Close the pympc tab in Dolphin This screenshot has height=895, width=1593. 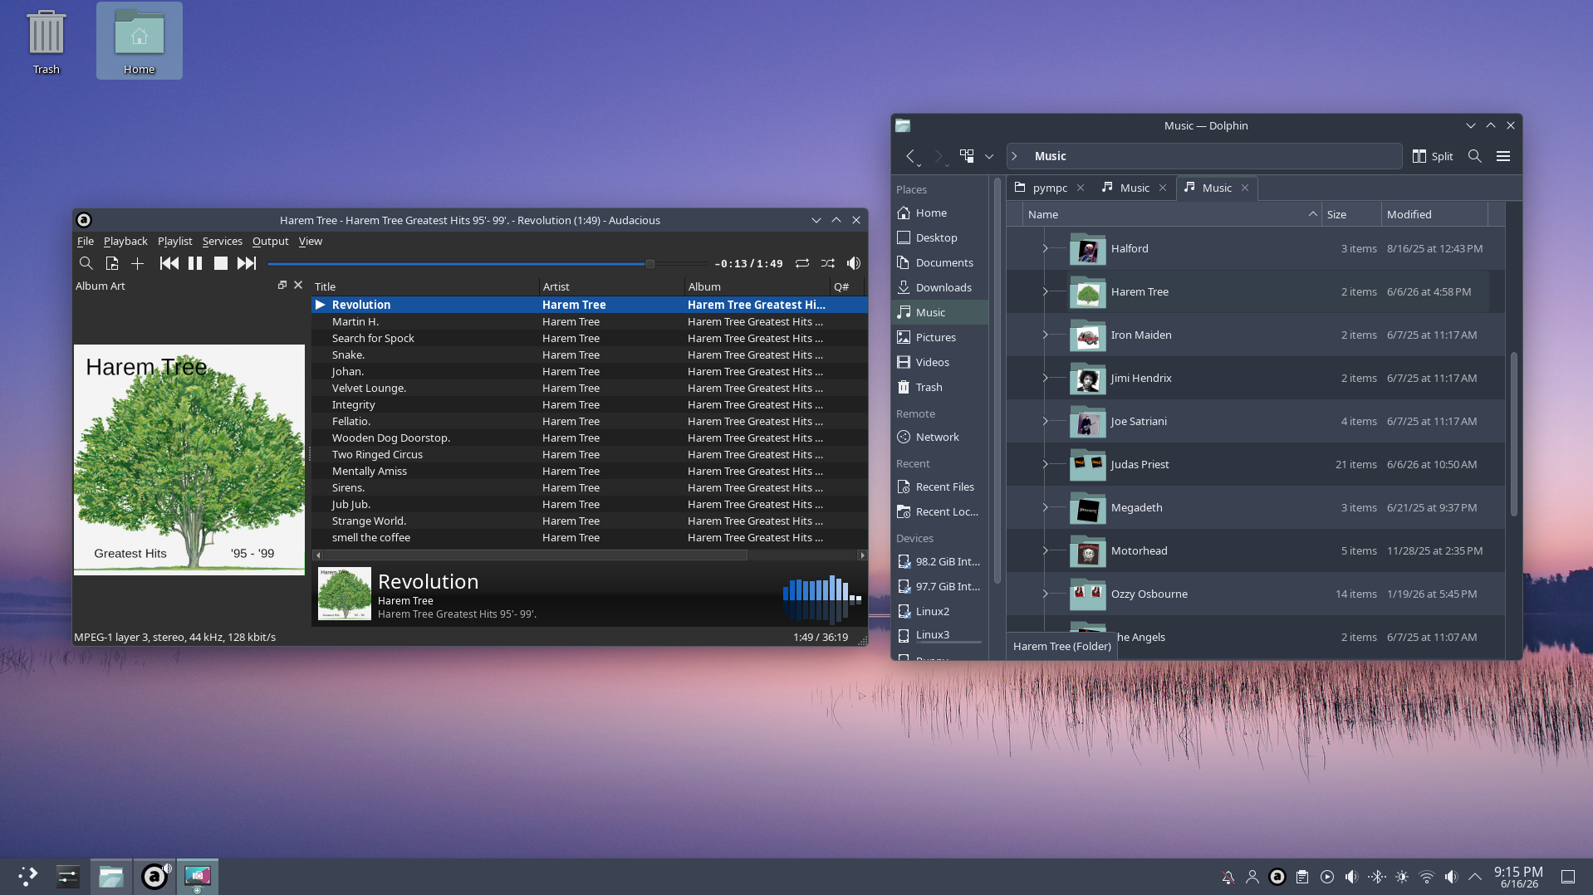tap(1081, 188)
